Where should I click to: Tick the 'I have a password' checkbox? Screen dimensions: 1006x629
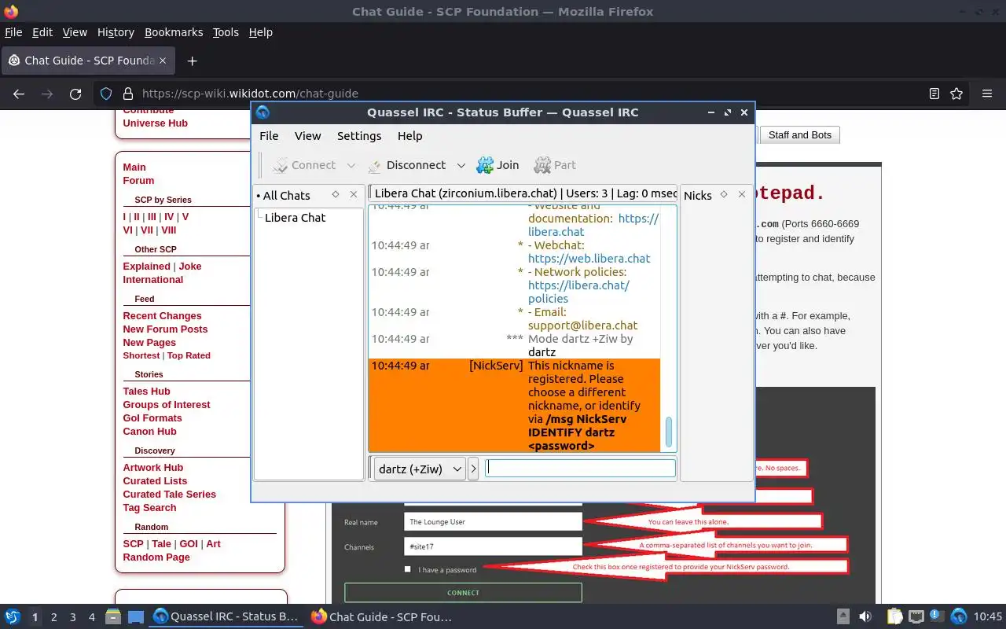pyautogui.click(x=407, y=569)
